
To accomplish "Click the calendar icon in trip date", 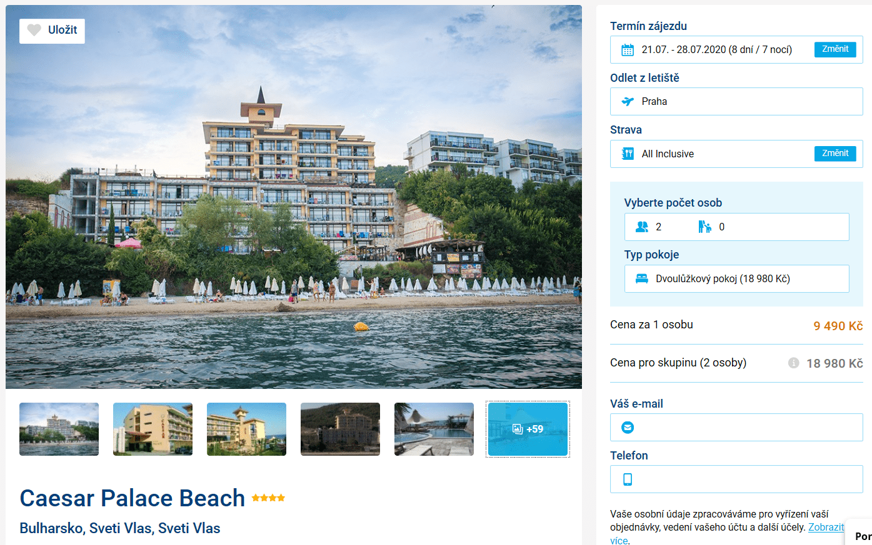I will click(628, 50).
